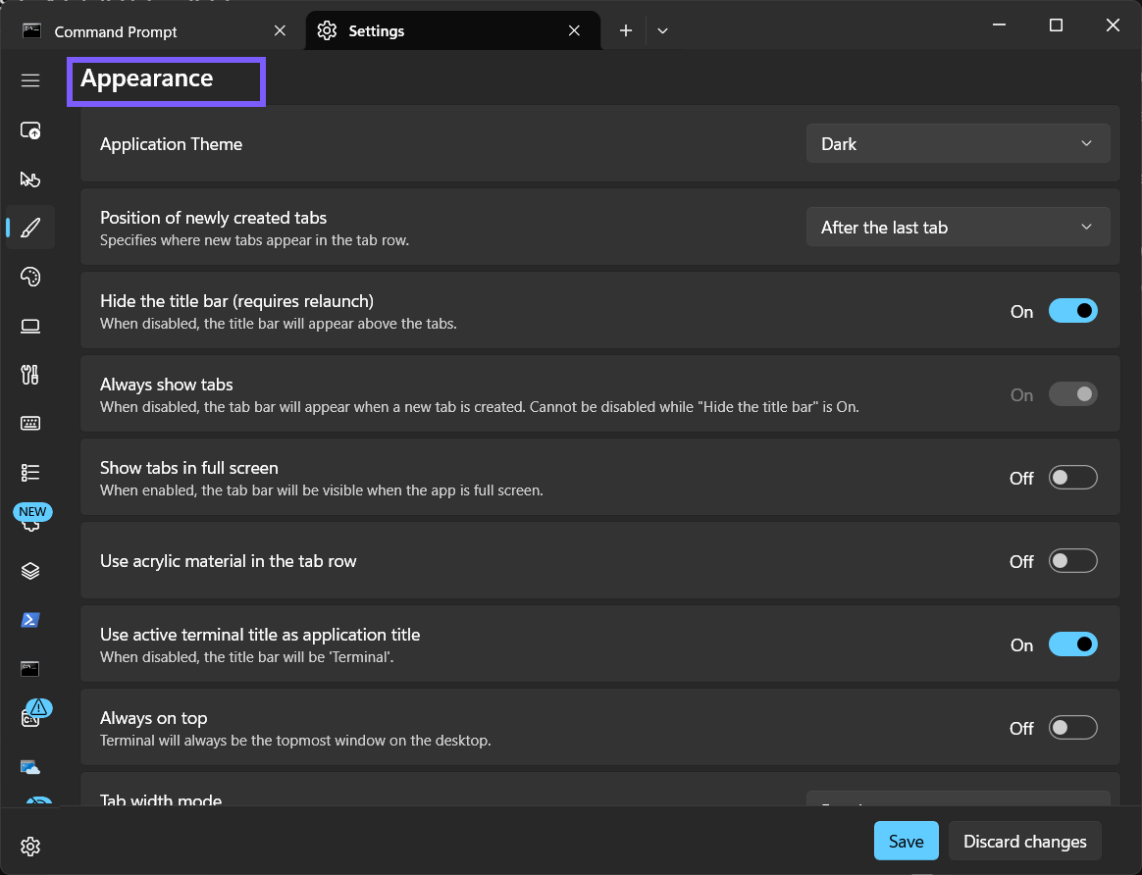Close the Settings tab

pos(574,30)
